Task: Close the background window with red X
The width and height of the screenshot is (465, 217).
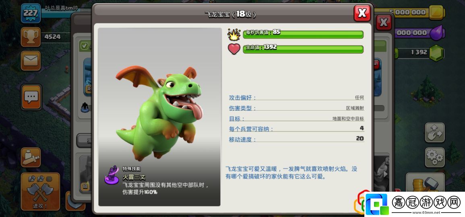Action: 384,23
